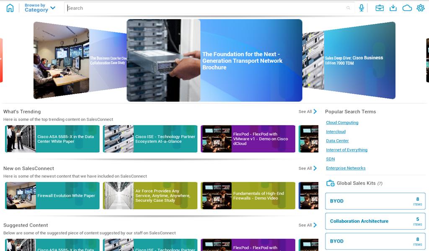Click Enterprise Networks search term
429x251 pixels.
click(x=346, y=168)
